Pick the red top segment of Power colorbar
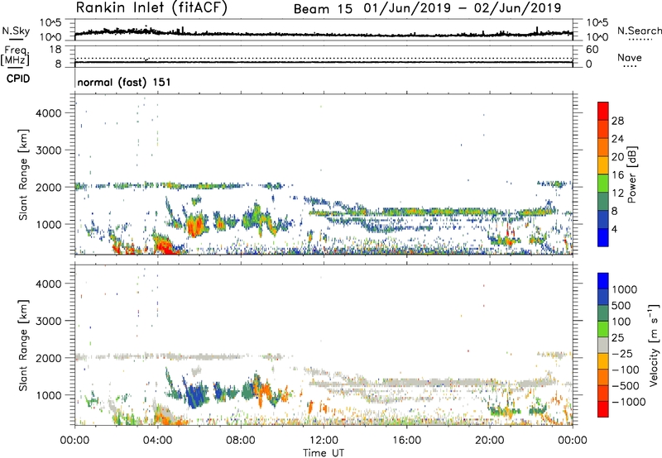Viewport: 662px width, 458px height. click(603, 111)
